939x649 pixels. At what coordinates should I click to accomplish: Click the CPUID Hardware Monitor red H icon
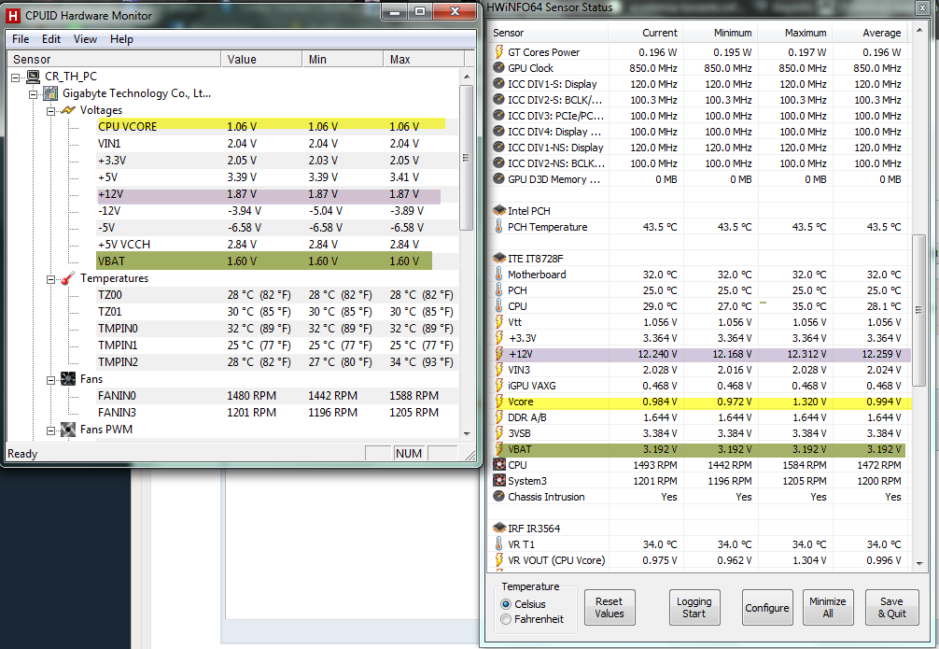tap(12, 16)
